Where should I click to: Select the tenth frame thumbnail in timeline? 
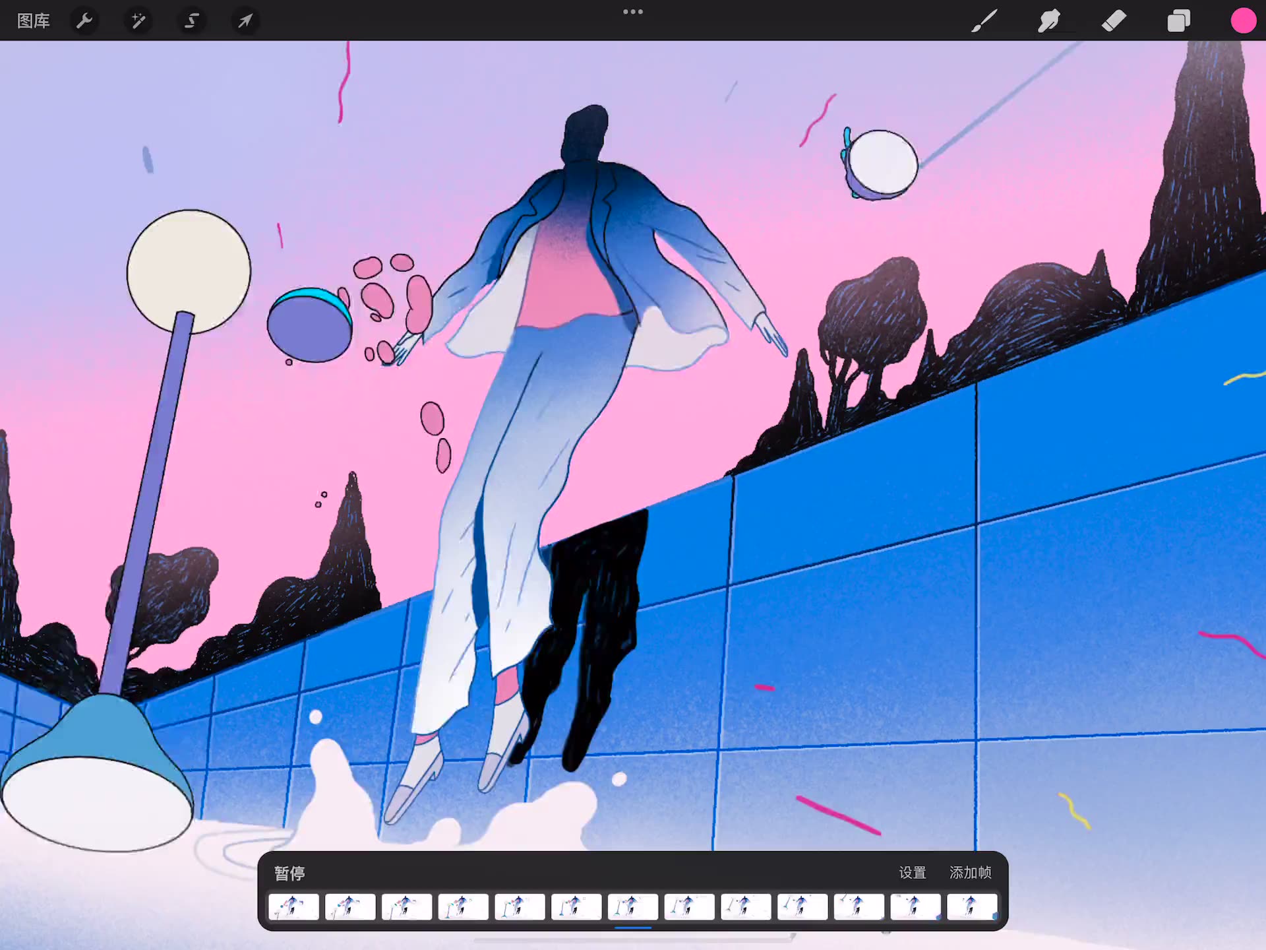pyautogui.click(x=802, y=907)
